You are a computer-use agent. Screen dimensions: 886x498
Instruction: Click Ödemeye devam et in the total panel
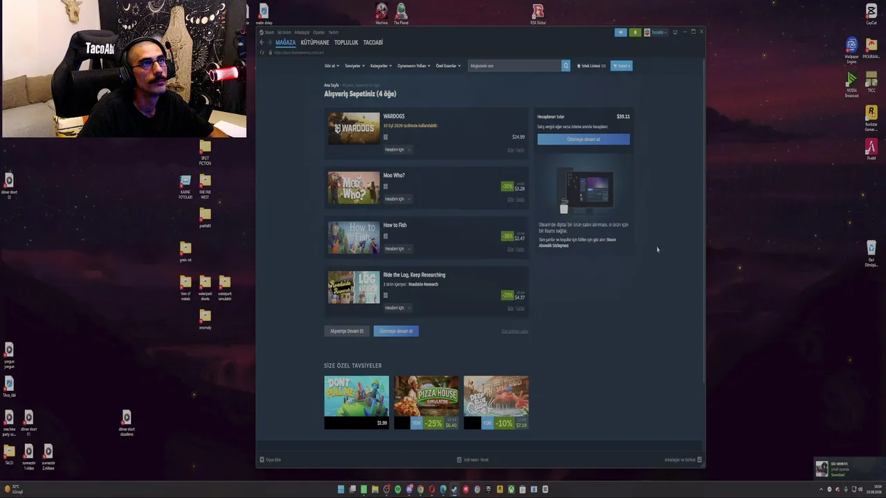click(x=584, y=139)
